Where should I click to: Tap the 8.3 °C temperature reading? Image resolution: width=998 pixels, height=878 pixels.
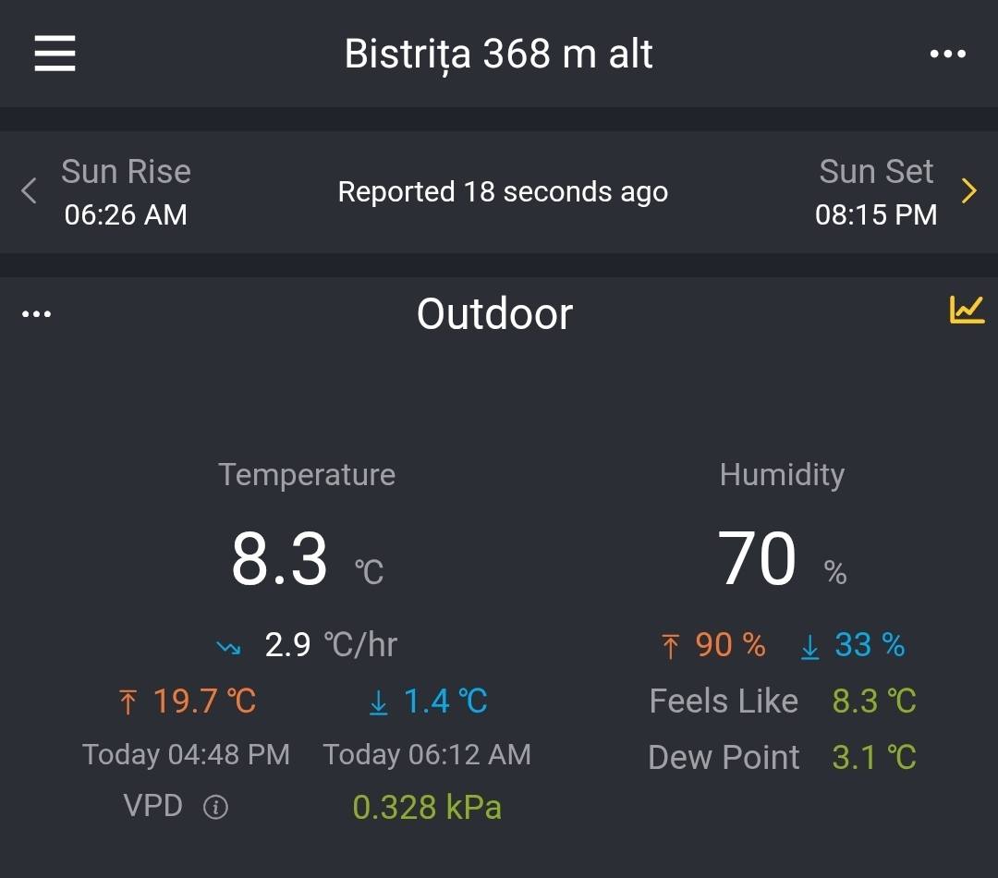[x=280, y=559]
